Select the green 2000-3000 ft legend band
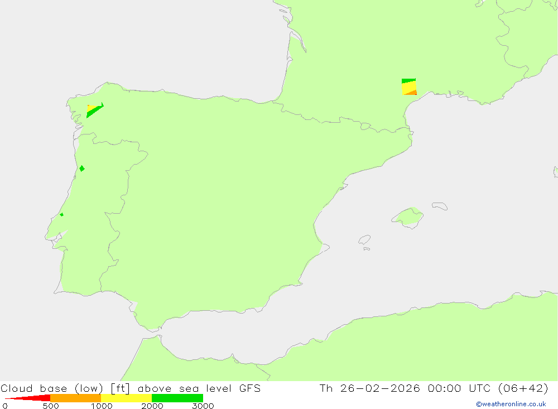The image size is (558, 409). 177,398
